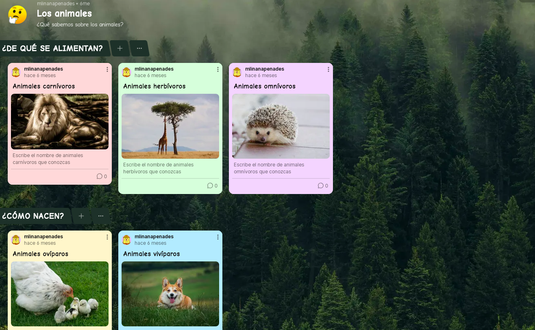Click the ¿De qué se alimentan? section heading
Screen dimensions: 535x330
[52, 48]
